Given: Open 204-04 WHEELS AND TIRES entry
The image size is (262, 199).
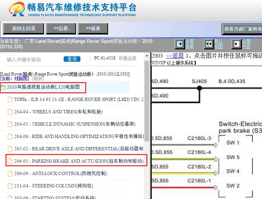Looking at the screenshot, I should click(x=59, y=111).
